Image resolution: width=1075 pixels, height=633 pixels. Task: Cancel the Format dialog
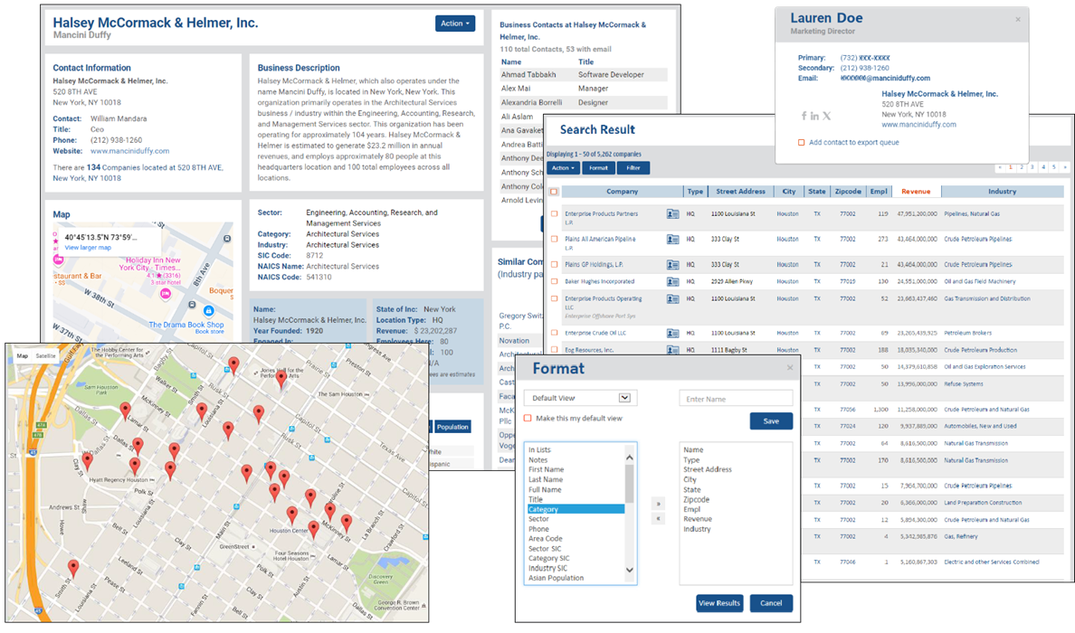[771, 603]
